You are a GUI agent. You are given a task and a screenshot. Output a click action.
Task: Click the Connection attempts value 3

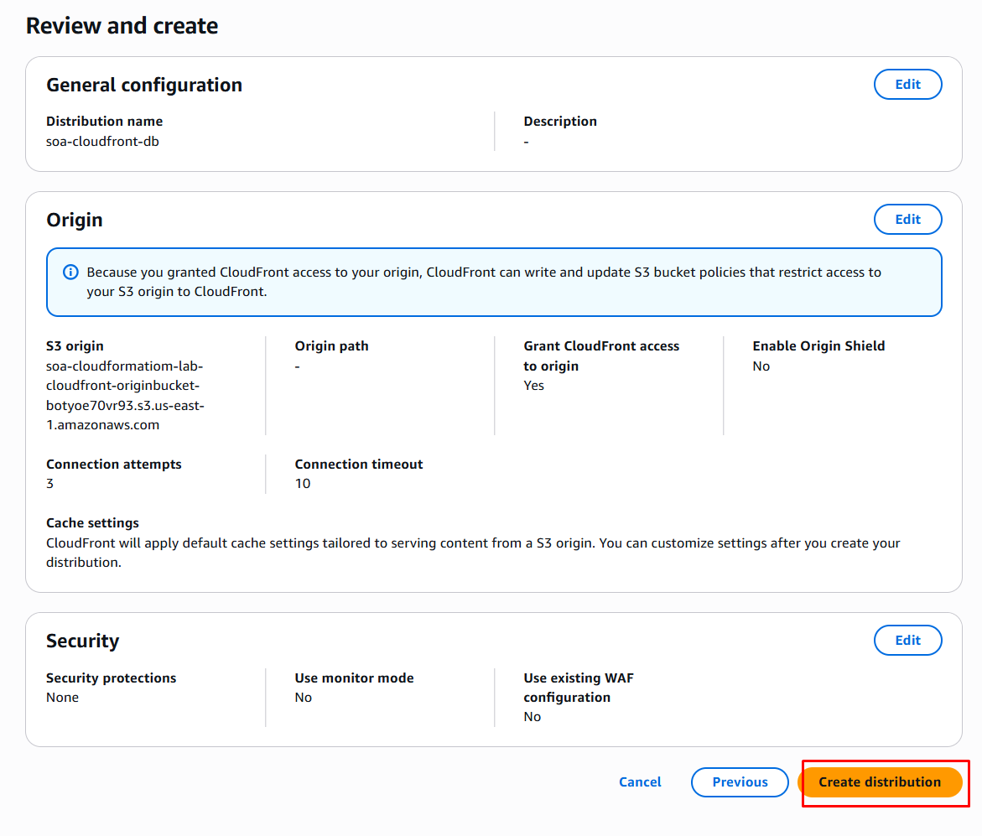tap(50, 484)
